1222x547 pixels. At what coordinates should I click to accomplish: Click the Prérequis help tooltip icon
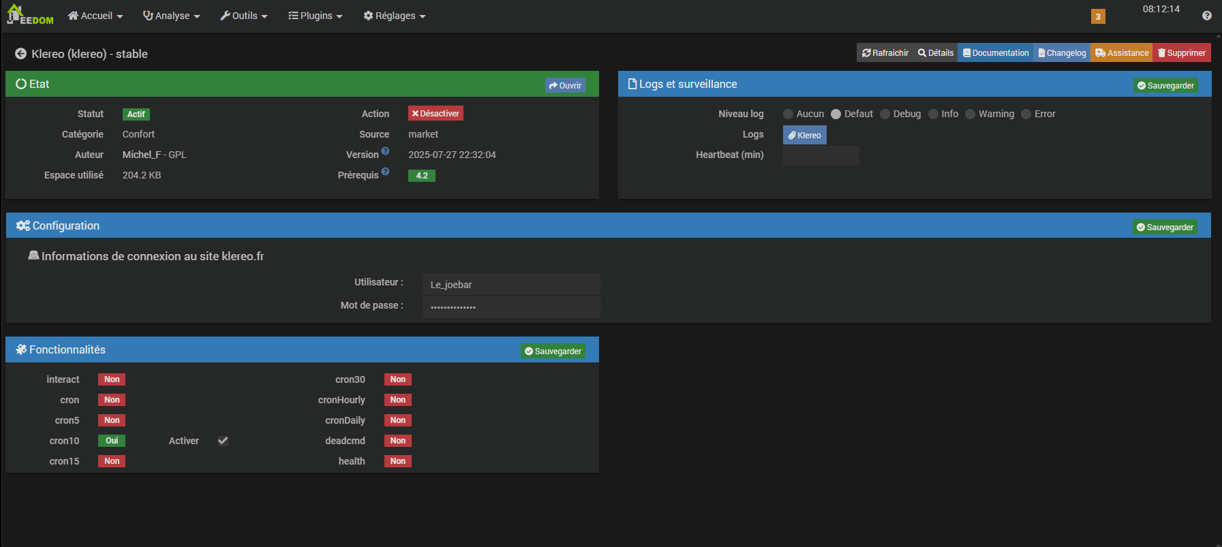[x=385, y=172]
